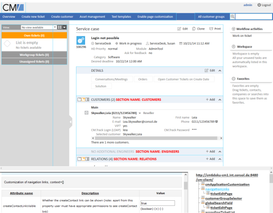
Task: Switch Customers section to first display mode
Action: click(x=79, y=99)
